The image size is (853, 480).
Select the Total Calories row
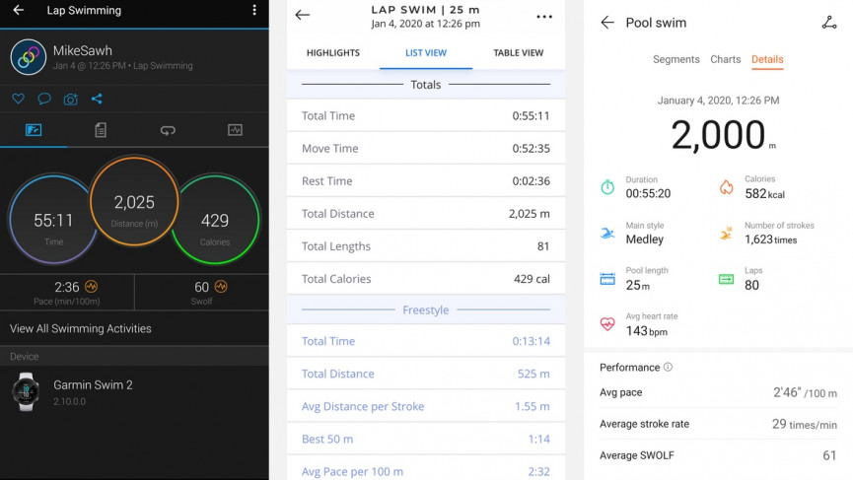coord(426,278)
